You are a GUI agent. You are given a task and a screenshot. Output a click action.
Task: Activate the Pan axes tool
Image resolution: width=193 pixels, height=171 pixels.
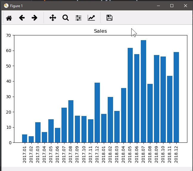(53, 18)
